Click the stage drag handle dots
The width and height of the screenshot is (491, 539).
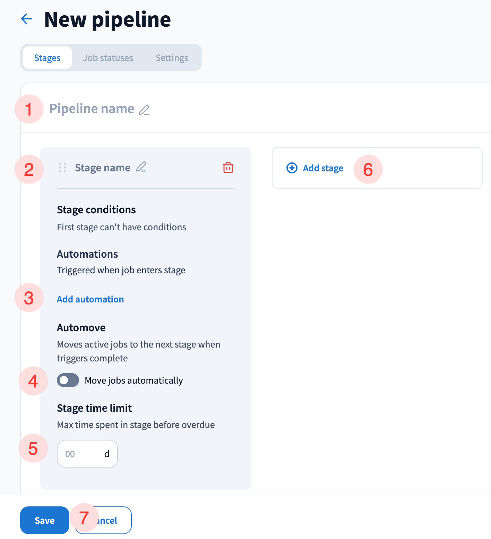coord(62,168)
